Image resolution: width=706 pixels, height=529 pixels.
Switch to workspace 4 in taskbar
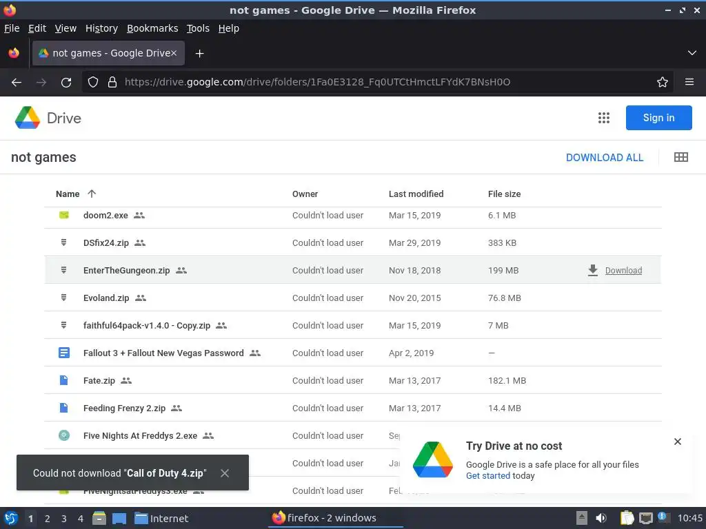80,518
